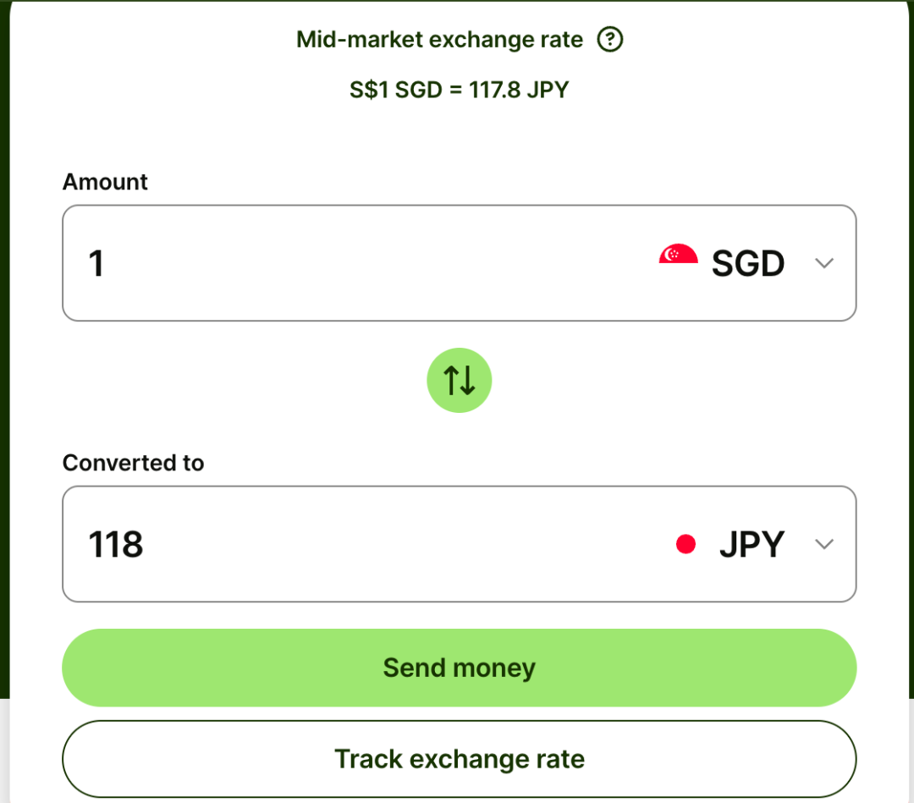
Task: Click the SGD currency code
Action: tap(748, 263)
